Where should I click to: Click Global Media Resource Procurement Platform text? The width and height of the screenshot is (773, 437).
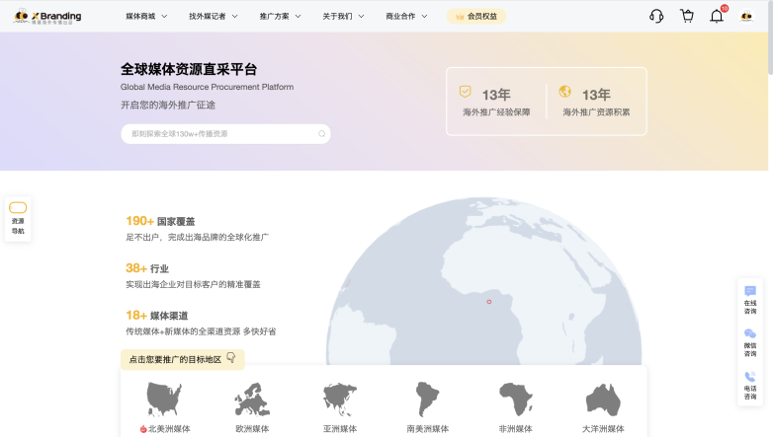[x=207, y=87]
